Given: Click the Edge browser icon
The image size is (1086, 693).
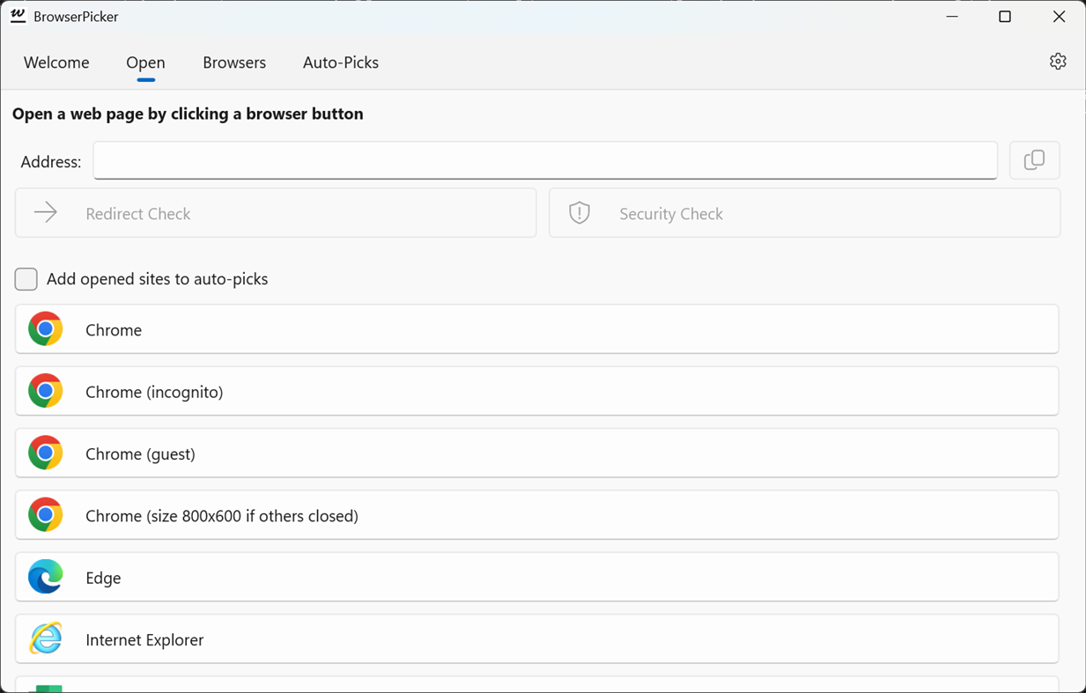Looking at the screenshot, I should click(45, 577).
